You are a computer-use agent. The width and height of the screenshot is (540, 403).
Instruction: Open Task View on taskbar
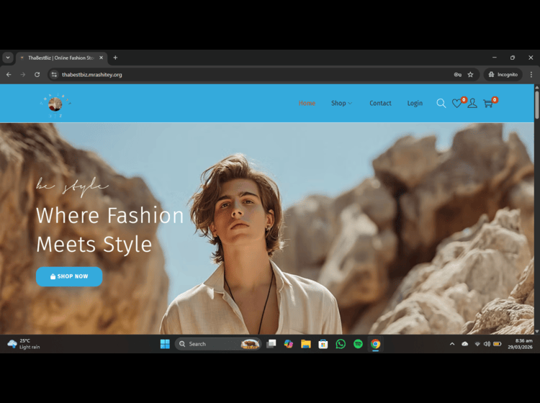[271, 344]
